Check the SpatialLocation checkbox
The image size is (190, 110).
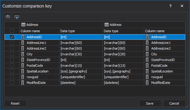12,71
